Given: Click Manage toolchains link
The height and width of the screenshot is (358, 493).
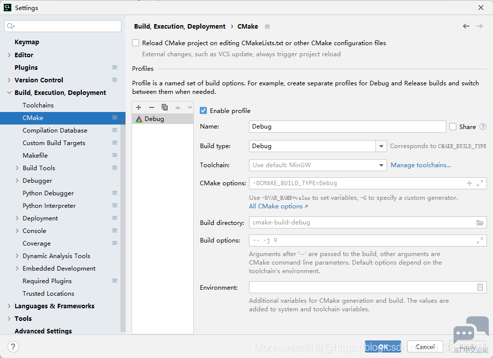Looking at the screenshot, I should (x=421, y=165).
